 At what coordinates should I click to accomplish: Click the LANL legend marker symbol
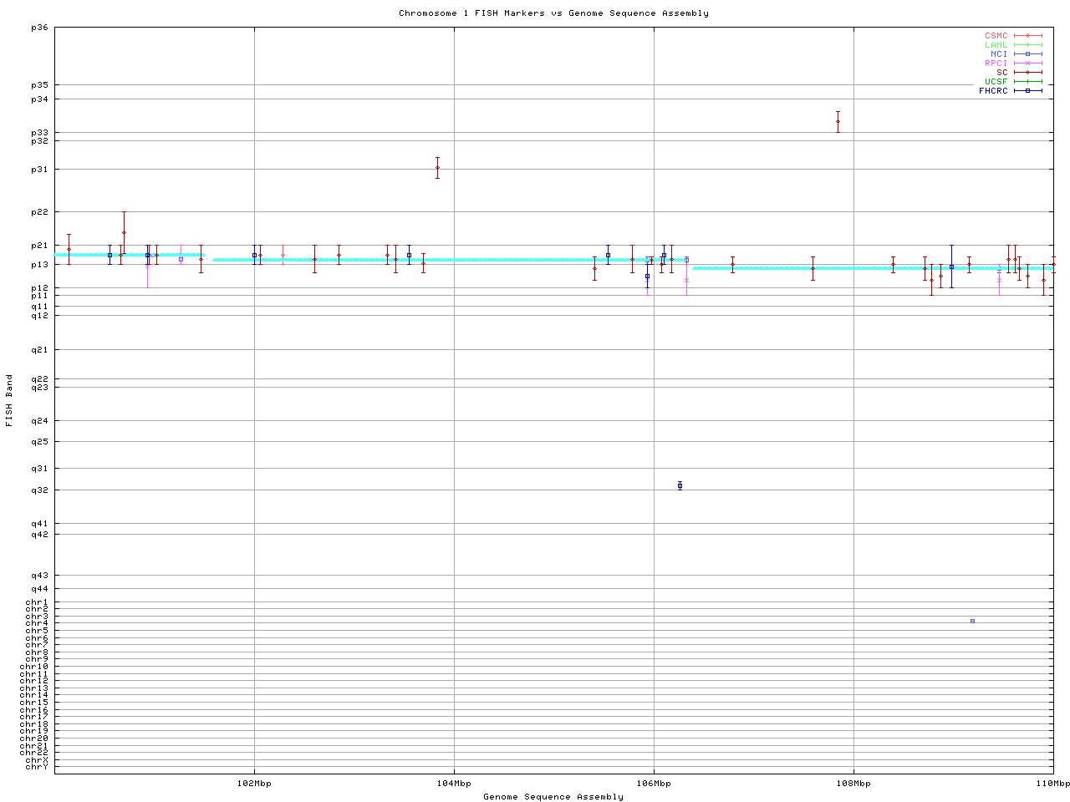point(1027,45)
